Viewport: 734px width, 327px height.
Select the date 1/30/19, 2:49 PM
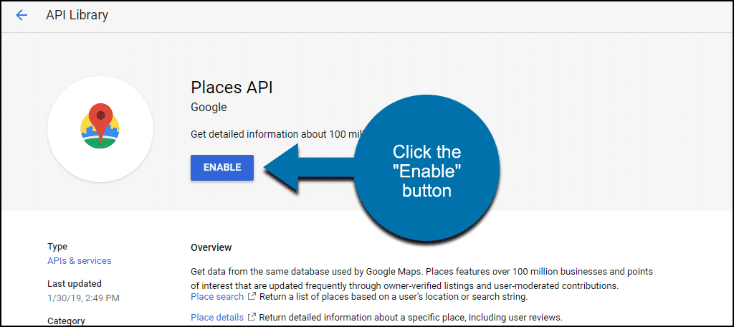click(x=83, y=298)
